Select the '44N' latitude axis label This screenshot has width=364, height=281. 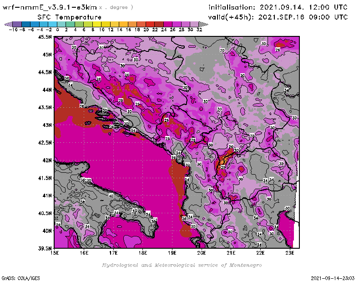point(47,90)
